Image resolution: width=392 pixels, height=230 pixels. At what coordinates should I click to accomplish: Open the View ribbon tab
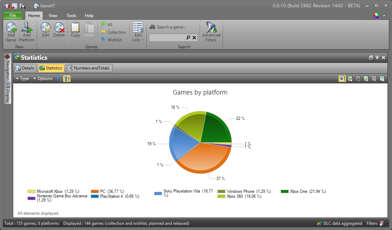pyautogui.click(x=53, y=16)
